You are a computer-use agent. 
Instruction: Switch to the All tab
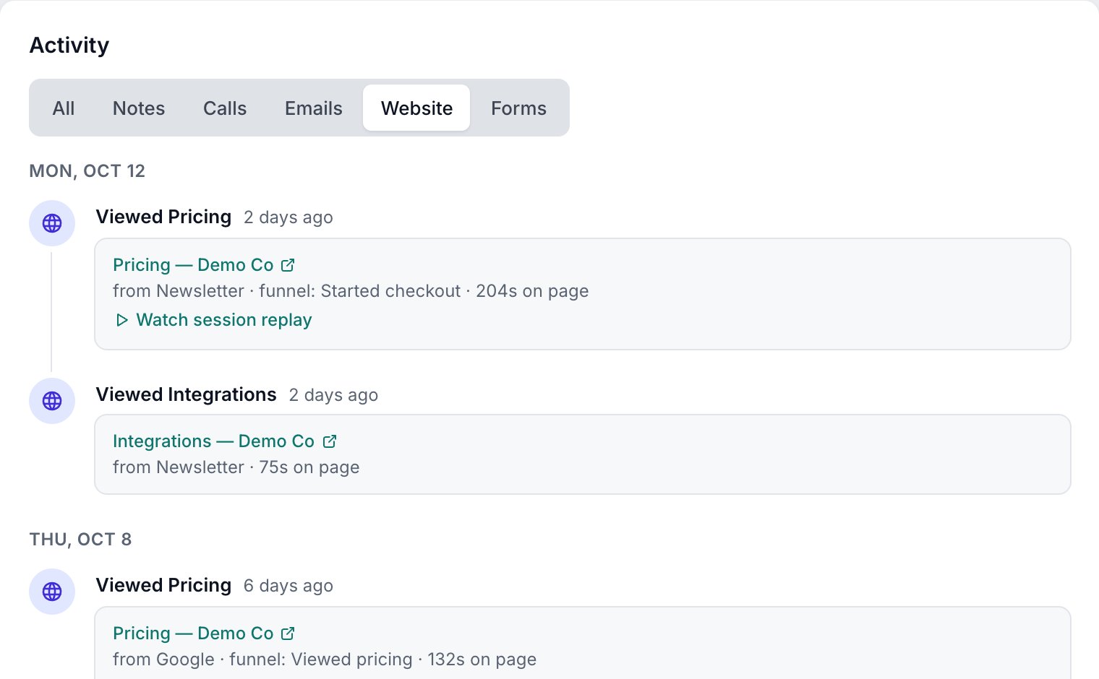pyautogui.click(x=64, y=108)
